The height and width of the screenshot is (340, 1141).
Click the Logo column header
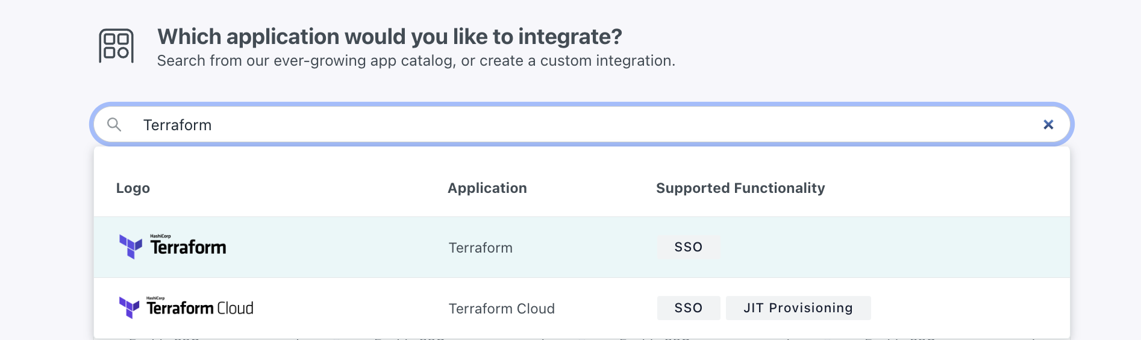tap(133, 188)
